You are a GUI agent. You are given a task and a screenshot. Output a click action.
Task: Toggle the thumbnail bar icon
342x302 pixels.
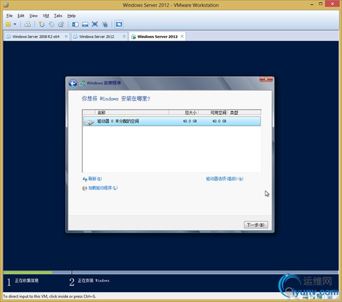pos(85,24)
